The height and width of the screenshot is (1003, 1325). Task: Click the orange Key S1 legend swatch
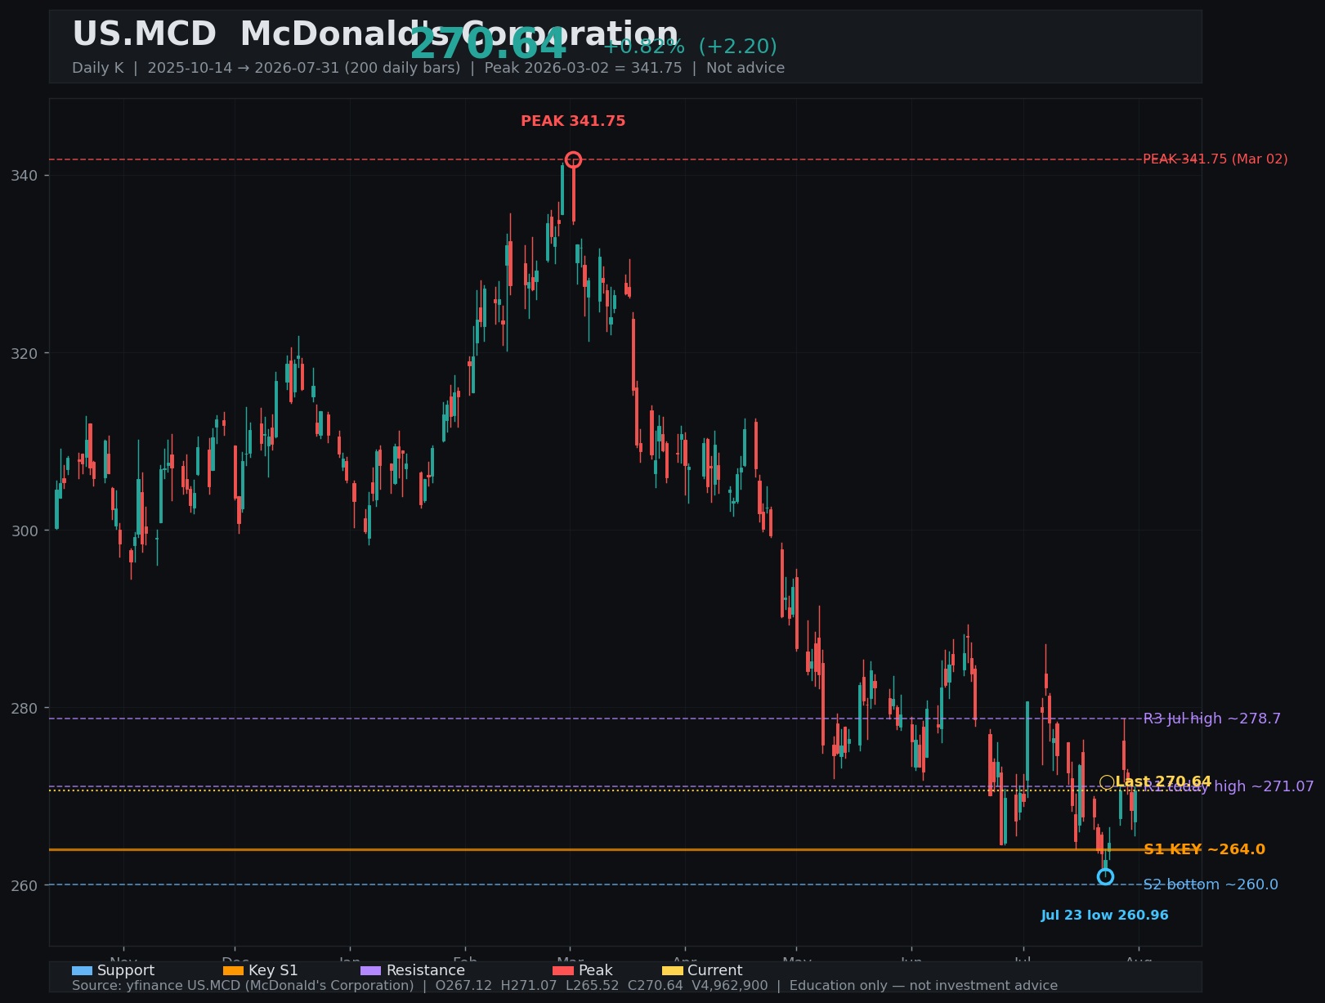[233, 970]
